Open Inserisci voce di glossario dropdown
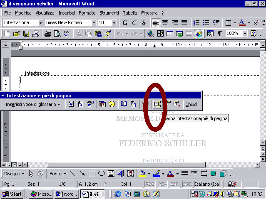The height and width of the screenshot is (199, 266). pyautogui.click(x=33, y=104)
